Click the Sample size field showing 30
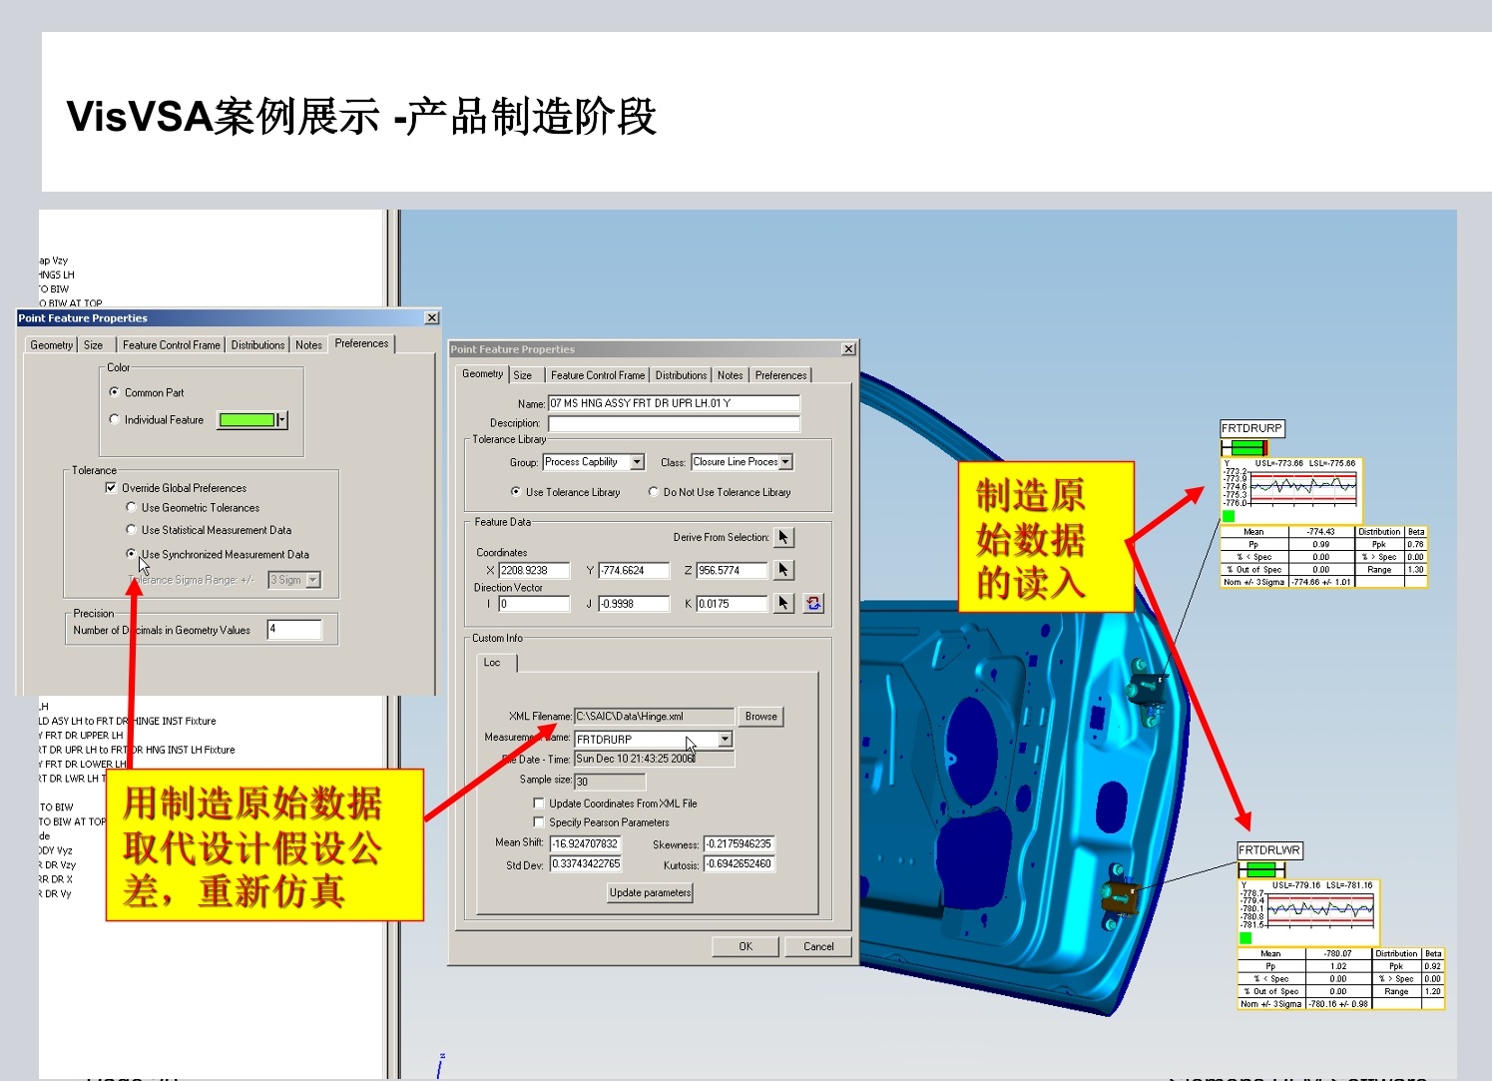The width and height of the screenshot is (1492, 1081). 610,782
